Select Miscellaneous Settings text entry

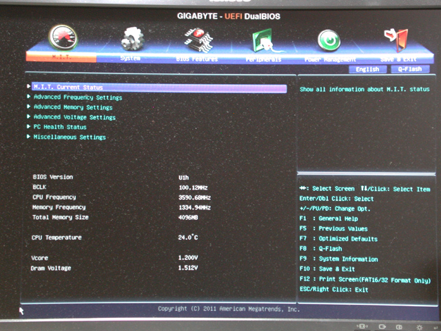pyautogui.click(x=70, y=137)
